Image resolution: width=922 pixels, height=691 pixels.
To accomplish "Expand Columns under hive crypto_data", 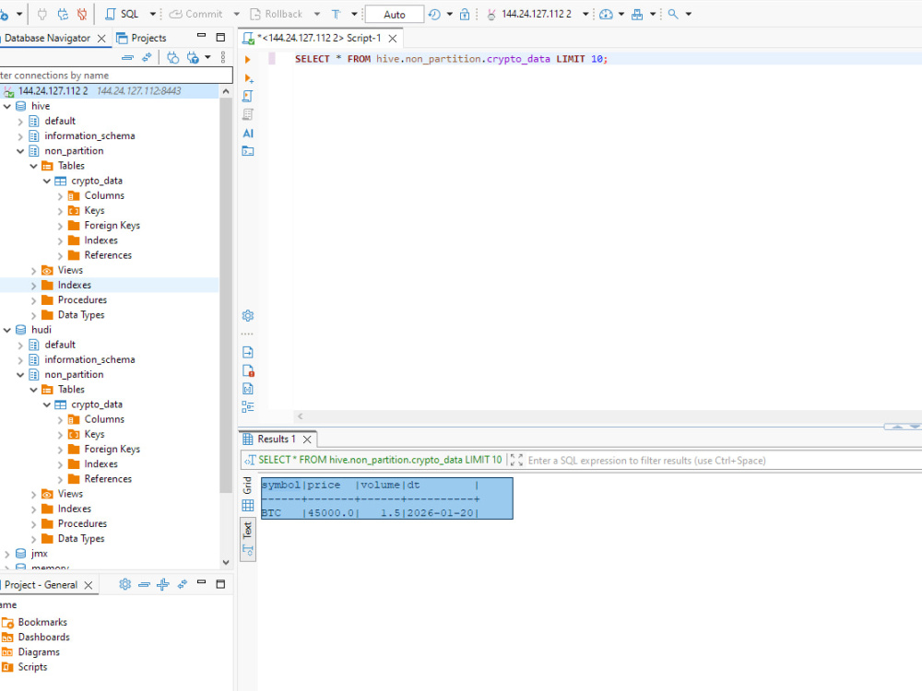I will (x=60, y=196).
